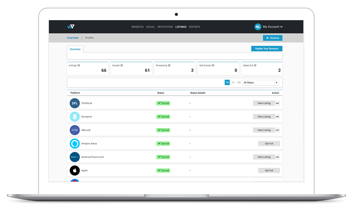Show 25 listings per page
Image resolution: width=353 pixels, height=208 pixels.
233,83
